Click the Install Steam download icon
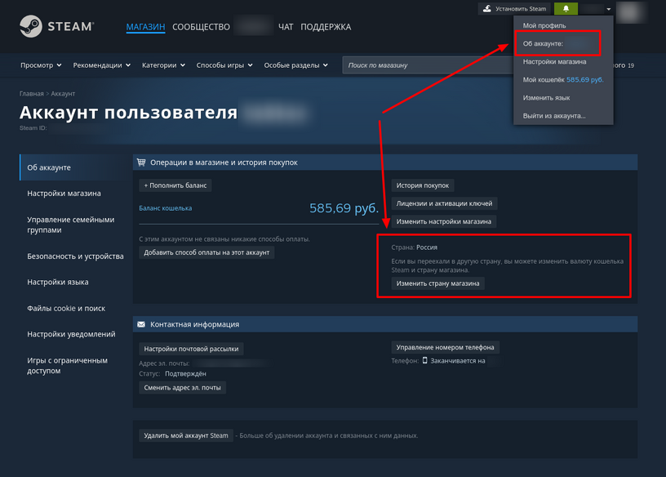 point(487,8)
